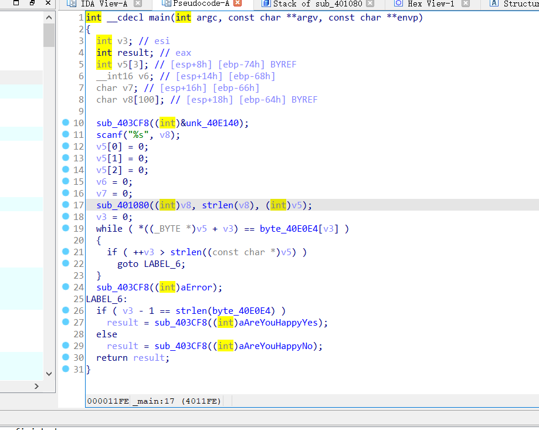Toggle breakpoint dot on line 31
Image resolution: width=539 pixels, height=430 pixels.
click(x=66, y=368)
